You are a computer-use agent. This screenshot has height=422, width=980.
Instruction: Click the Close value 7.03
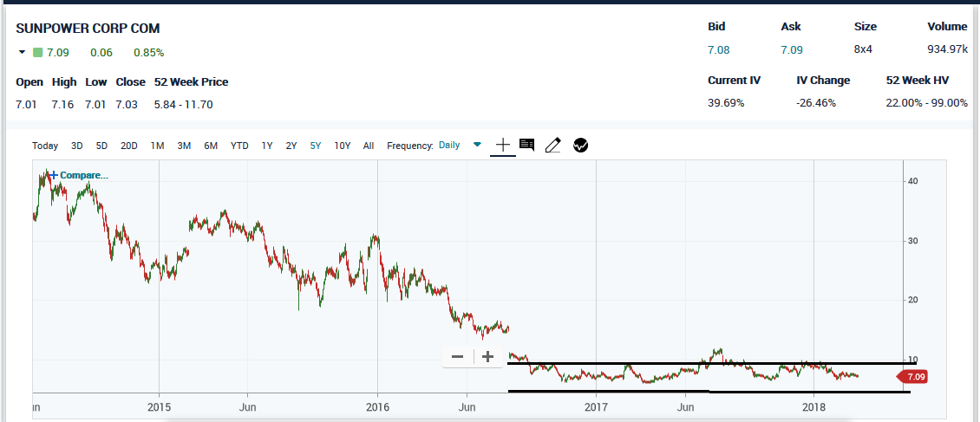tap(127, 104)
